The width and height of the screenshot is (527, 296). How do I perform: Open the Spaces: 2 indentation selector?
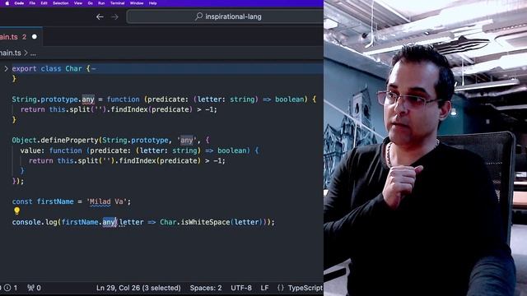pos(206,288)
